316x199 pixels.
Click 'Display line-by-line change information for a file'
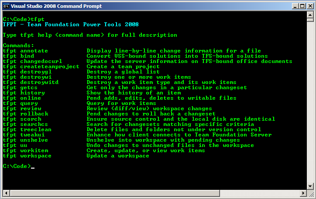click(174, 51)
